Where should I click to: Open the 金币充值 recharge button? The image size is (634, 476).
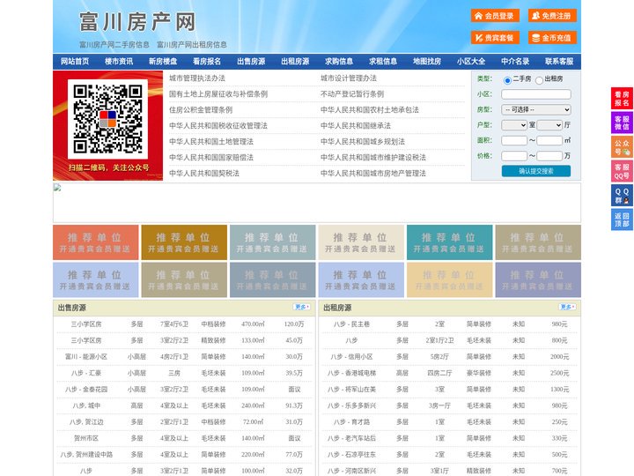[552, 38]
